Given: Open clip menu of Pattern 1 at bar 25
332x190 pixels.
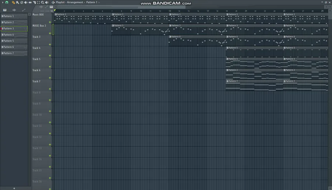Looking at the screenshot, I should tap(284, 14).
